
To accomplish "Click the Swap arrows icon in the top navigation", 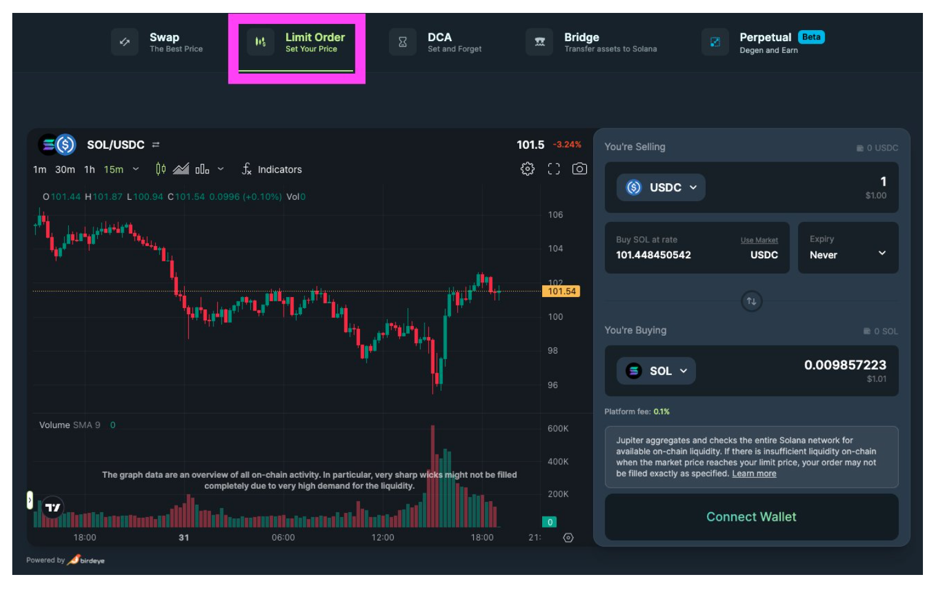I will click(125, 42).
